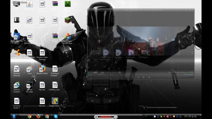The height and width of the screenshot is (119, 212).
Task: Launch Firefox from the taskbar
Action: [x=38, y=116]
